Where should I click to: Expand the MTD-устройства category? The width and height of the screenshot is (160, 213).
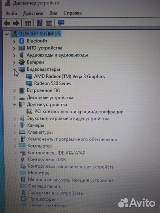[x=14, y=49]
